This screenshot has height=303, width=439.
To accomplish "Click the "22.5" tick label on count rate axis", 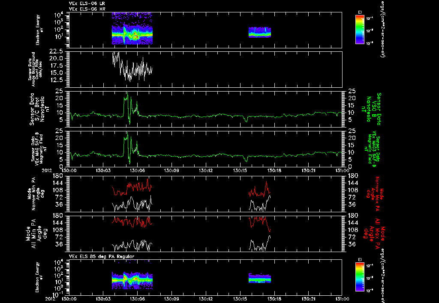I will tap(56, 51).
